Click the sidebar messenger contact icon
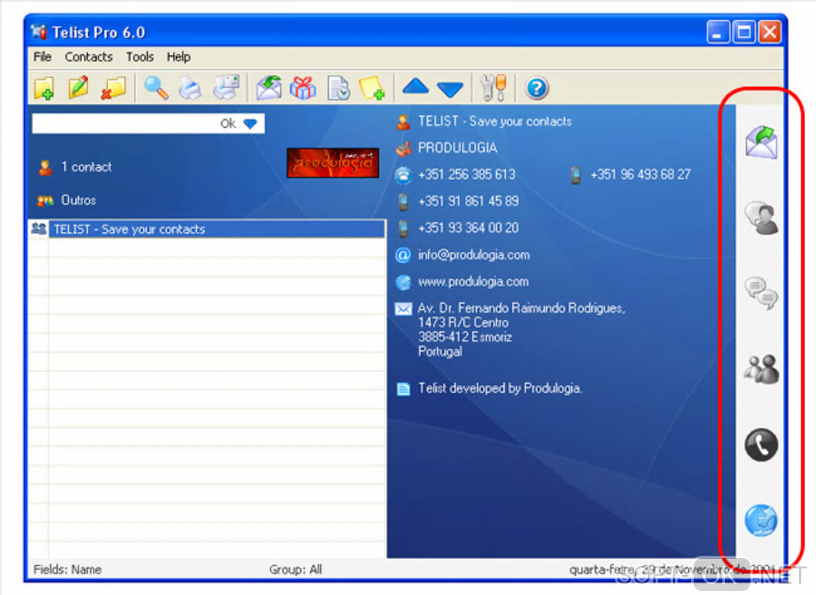Image resolution: width=816 pixels, height=595 pixels. click(762, 218)
